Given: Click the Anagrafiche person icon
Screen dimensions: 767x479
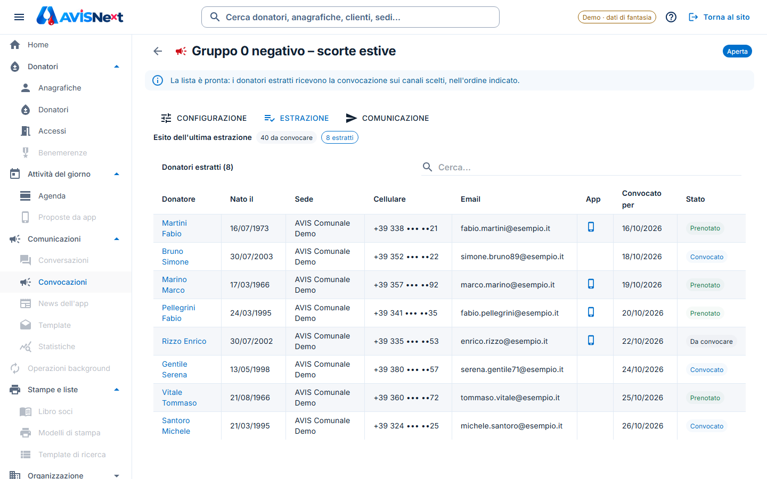Looking at the screenshot, I should click(x=26, y=88).
